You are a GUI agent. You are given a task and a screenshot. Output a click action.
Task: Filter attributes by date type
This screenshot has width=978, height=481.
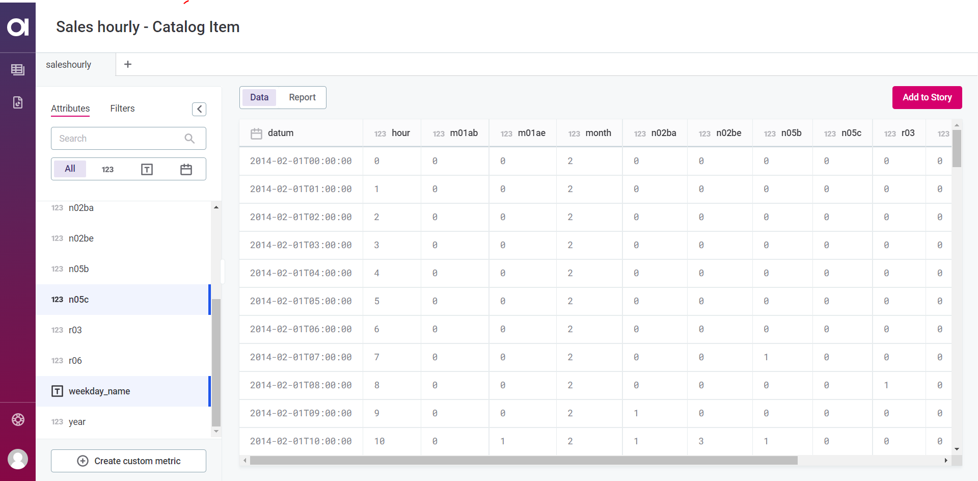tap(186, 169)
